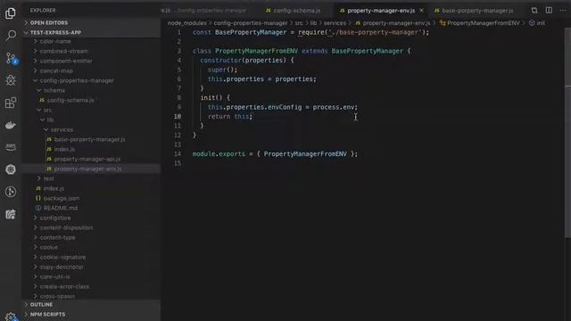Image resolution: width=571 pixels, height=321 pixels.
Task: Open the editor More Actions ellipsis
Action: pyautogui.click(x=563, y=11)
